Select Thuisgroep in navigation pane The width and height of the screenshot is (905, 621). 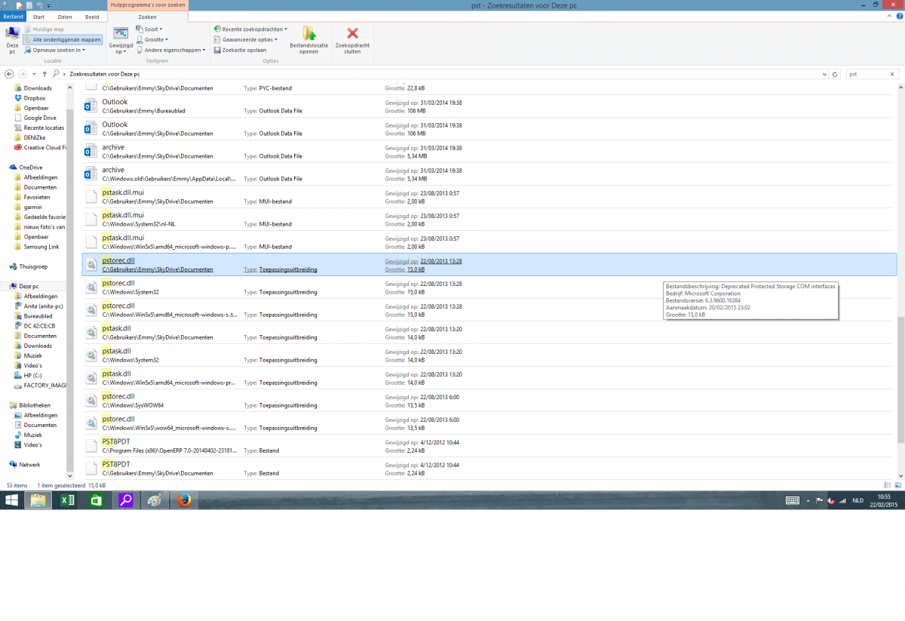click(33, 266)
